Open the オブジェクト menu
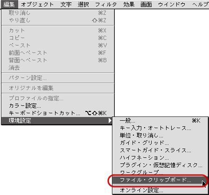 click(37, 4)
